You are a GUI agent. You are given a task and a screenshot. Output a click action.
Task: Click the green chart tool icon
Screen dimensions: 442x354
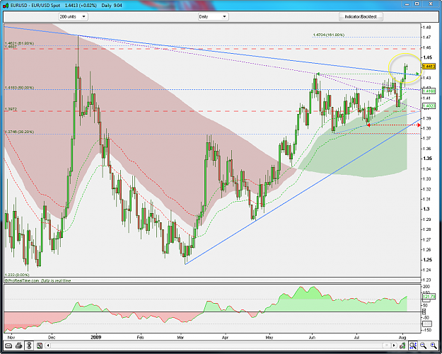(402, 346)
